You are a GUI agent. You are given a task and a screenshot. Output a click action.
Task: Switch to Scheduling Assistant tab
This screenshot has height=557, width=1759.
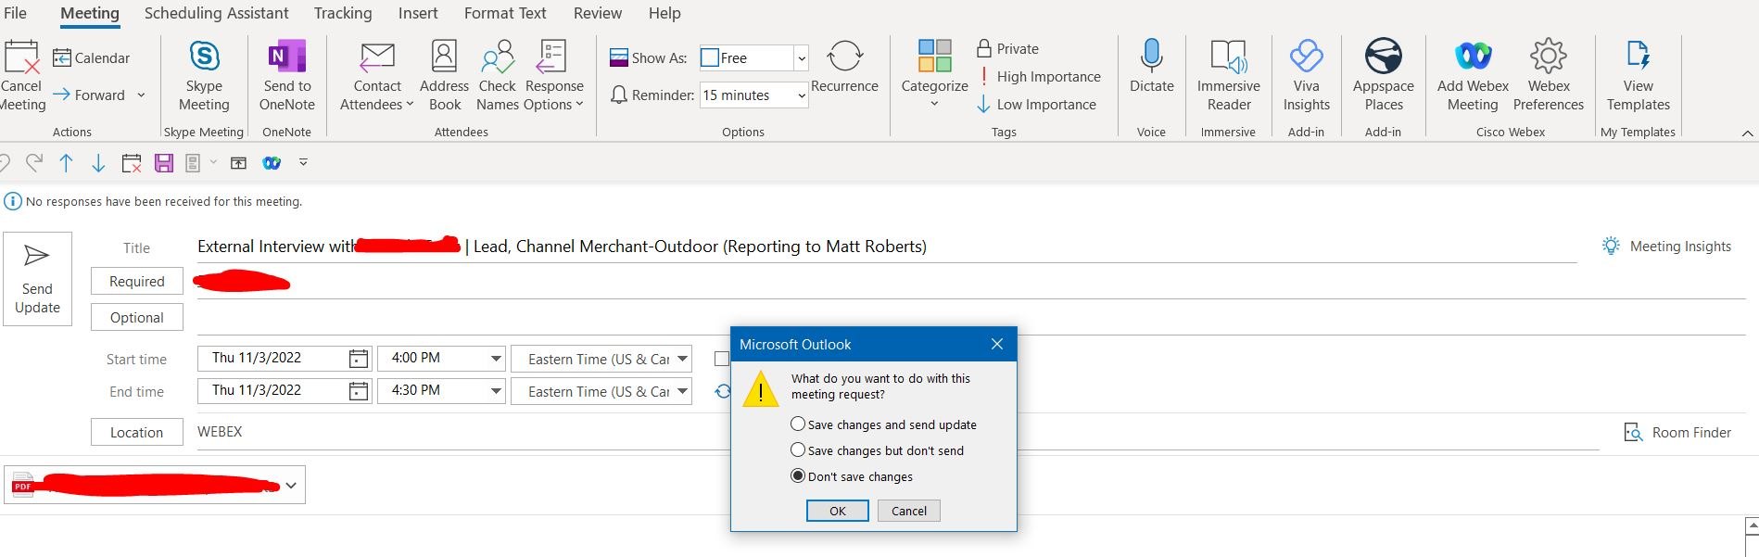[216, 13]
